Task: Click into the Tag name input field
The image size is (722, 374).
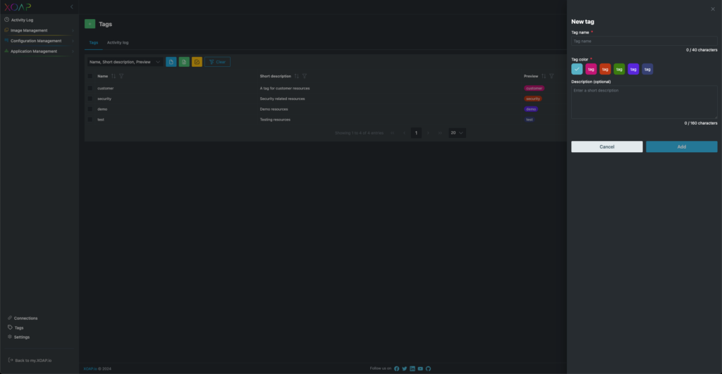Action: click(x=644, y=42)
